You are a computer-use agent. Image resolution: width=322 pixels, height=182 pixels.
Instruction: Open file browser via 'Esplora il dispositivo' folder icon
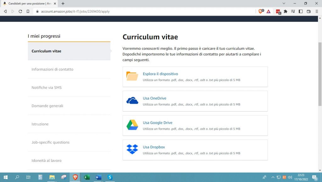(x=131, y=76)
